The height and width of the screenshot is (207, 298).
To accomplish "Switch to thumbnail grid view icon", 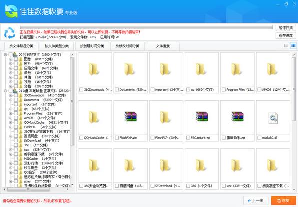I will point(293,45).
